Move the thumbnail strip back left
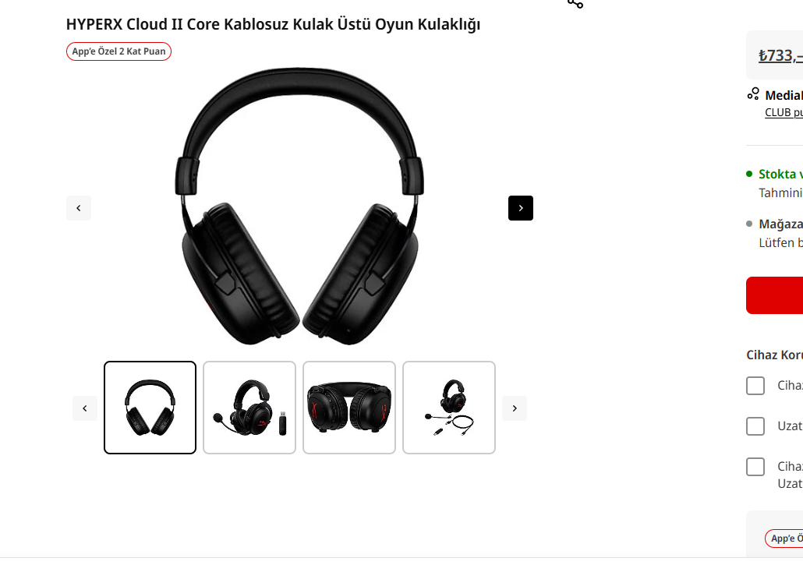 tap(85, 408)
